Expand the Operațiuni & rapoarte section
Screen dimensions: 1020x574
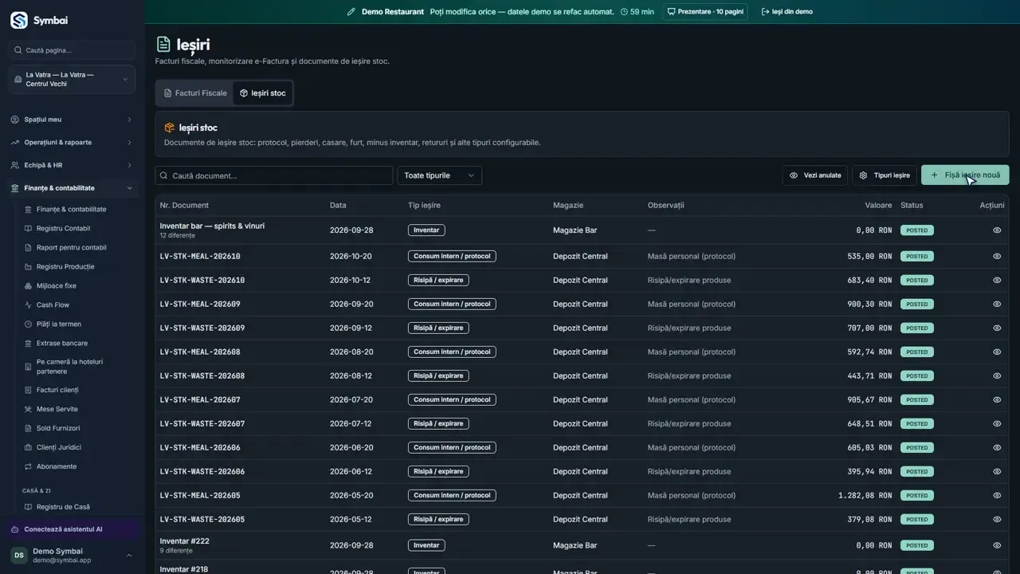coord(72,143)
